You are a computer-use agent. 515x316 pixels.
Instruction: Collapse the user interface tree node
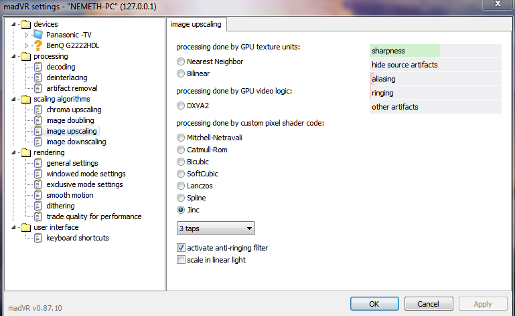(x=13, y=227)
